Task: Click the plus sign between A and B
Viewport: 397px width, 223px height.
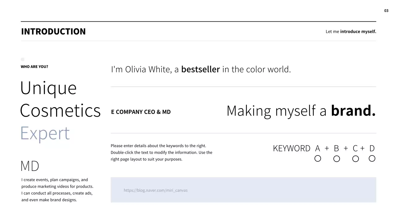Action: click(x=327, y=148)
